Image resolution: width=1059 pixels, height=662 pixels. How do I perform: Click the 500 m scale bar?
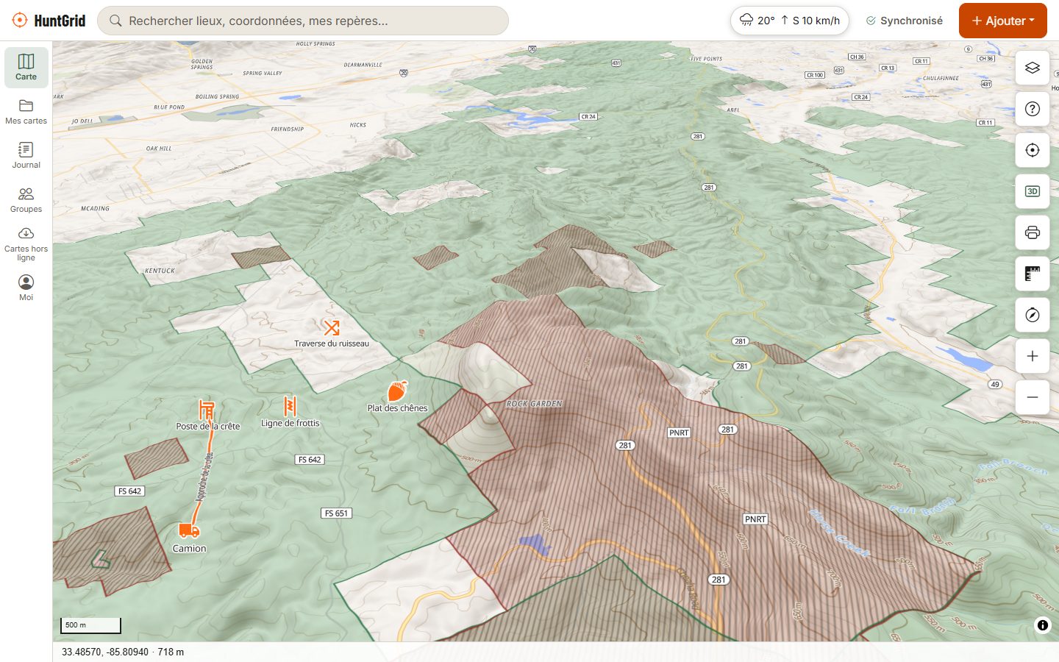point(90,625)
